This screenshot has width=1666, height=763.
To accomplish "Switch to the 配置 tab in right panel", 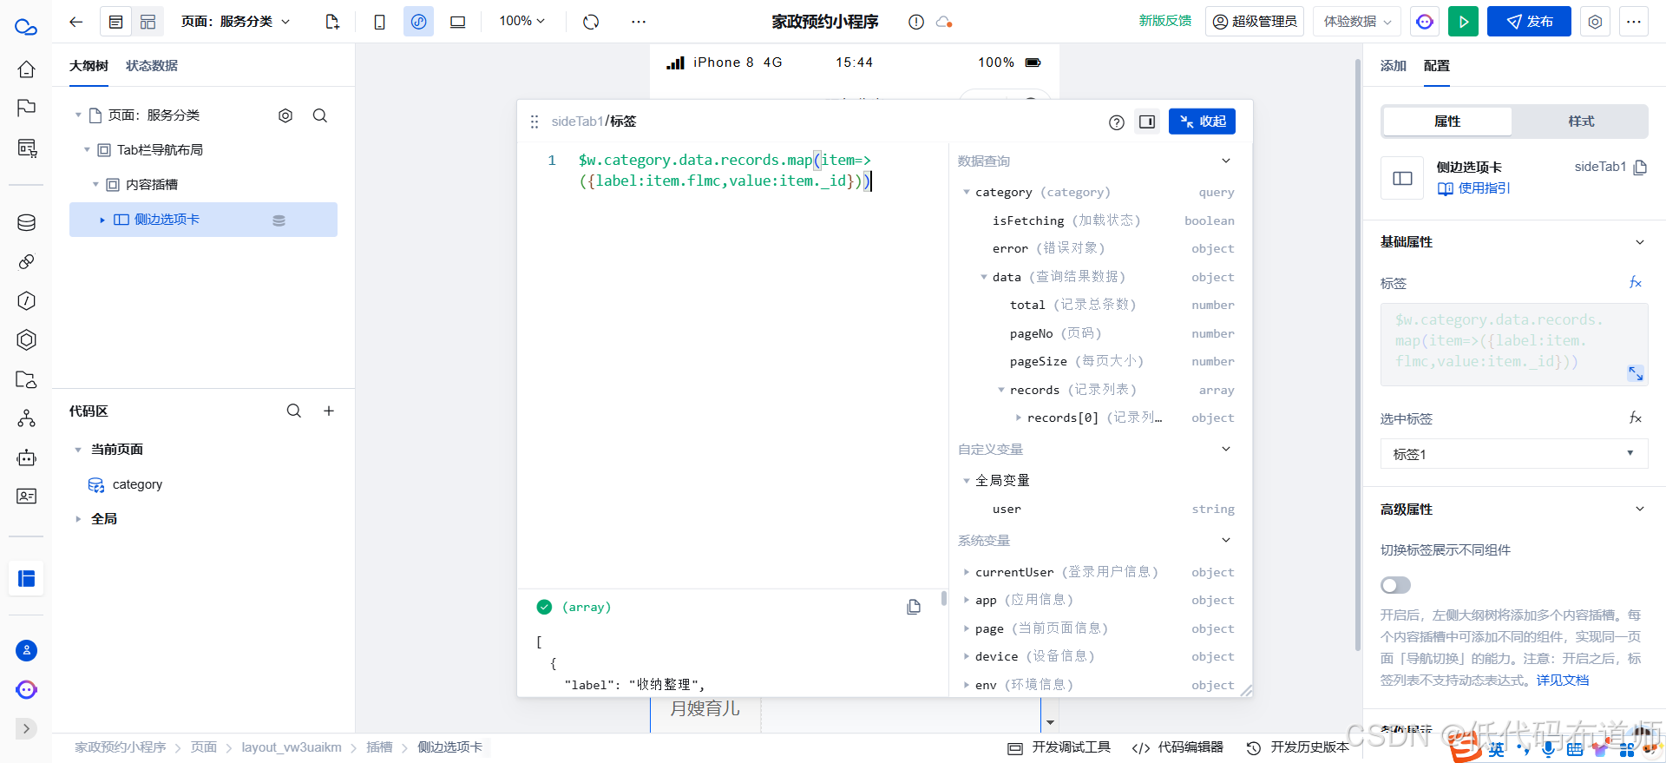I will 1437,66.
